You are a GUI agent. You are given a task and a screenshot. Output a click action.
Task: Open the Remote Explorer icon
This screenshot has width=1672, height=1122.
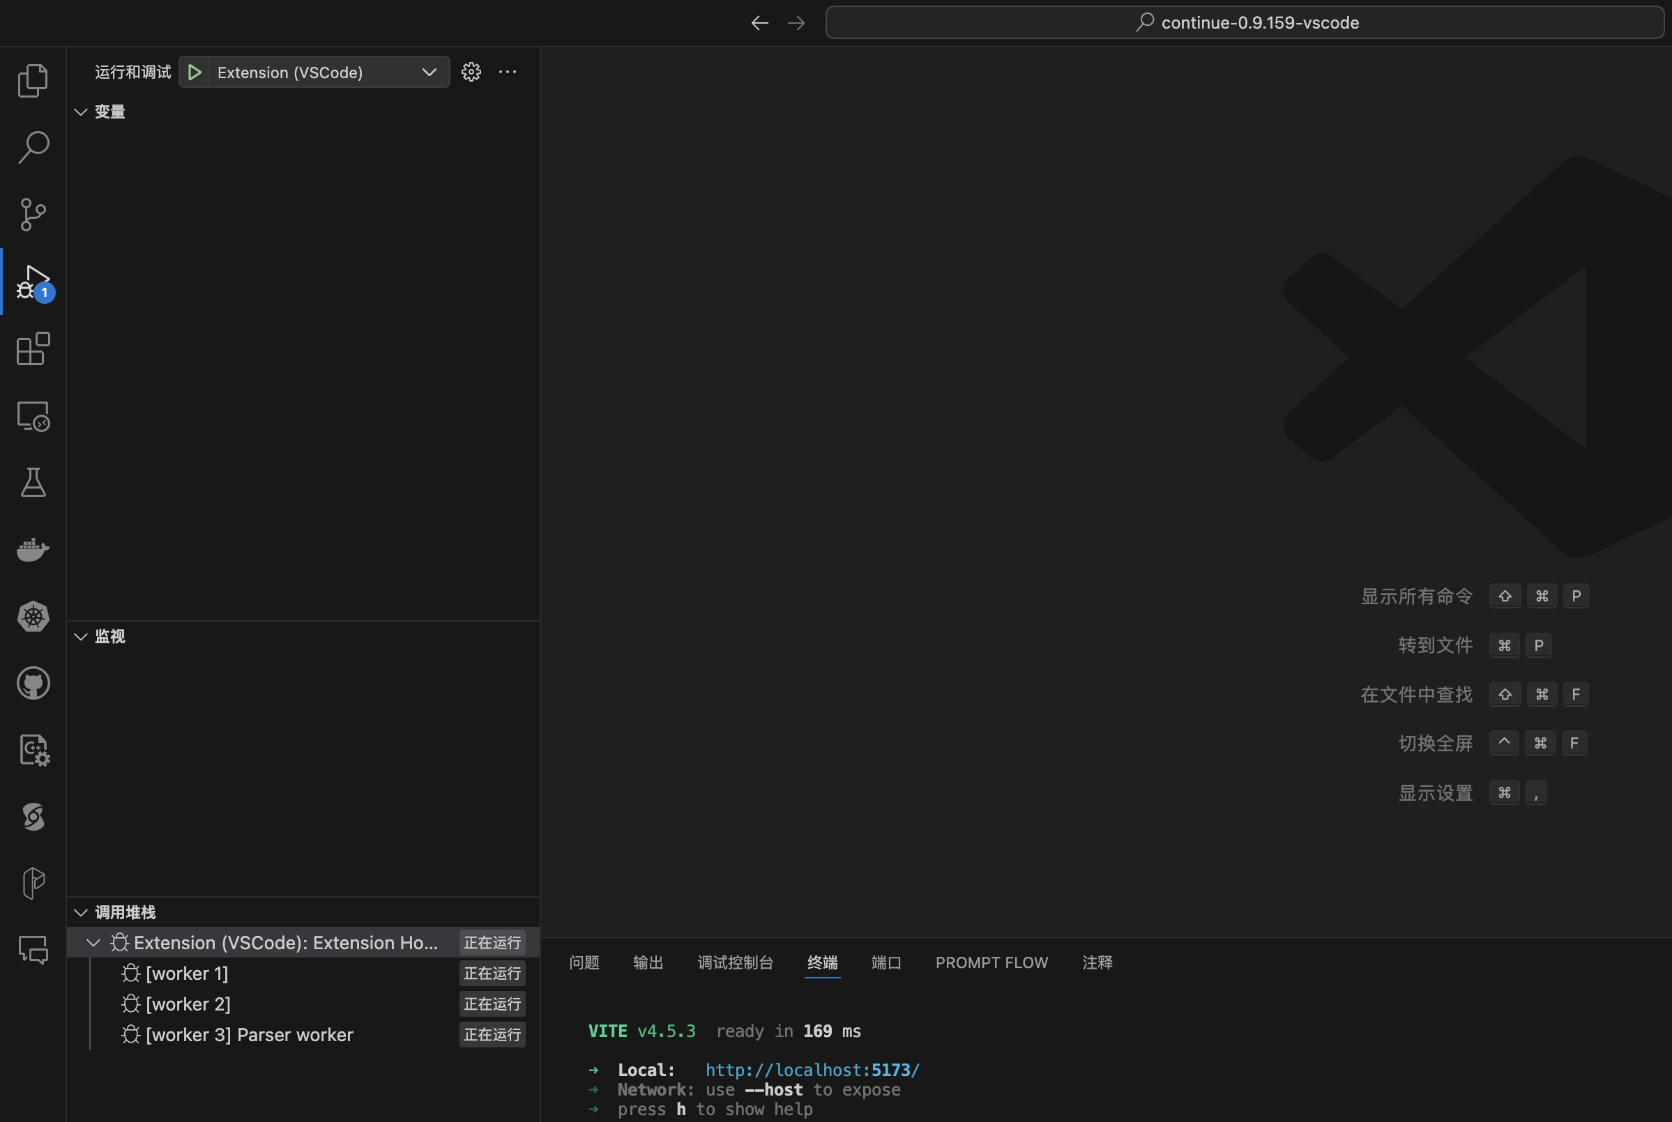pos(33,416)
